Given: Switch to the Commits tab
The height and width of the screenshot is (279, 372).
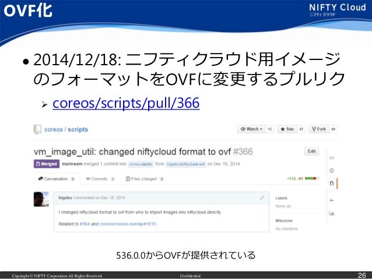Looking at the screenshot, I should tap(100, 179).
